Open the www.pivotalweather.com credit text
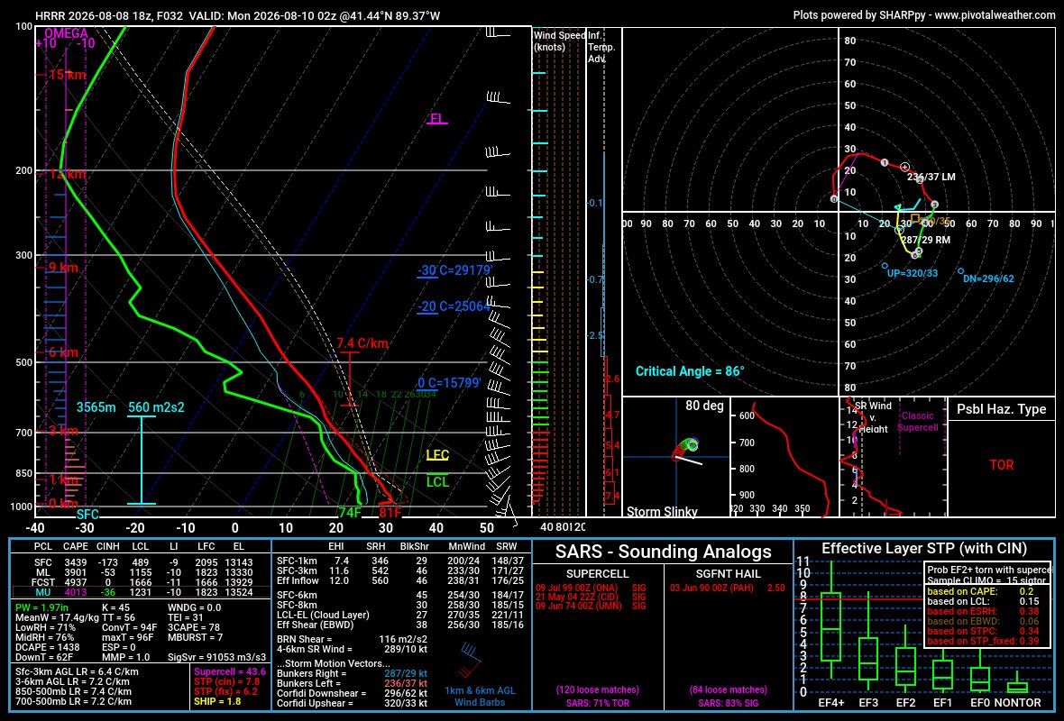This screenshot has width=1064, height=721. (995, 15)
